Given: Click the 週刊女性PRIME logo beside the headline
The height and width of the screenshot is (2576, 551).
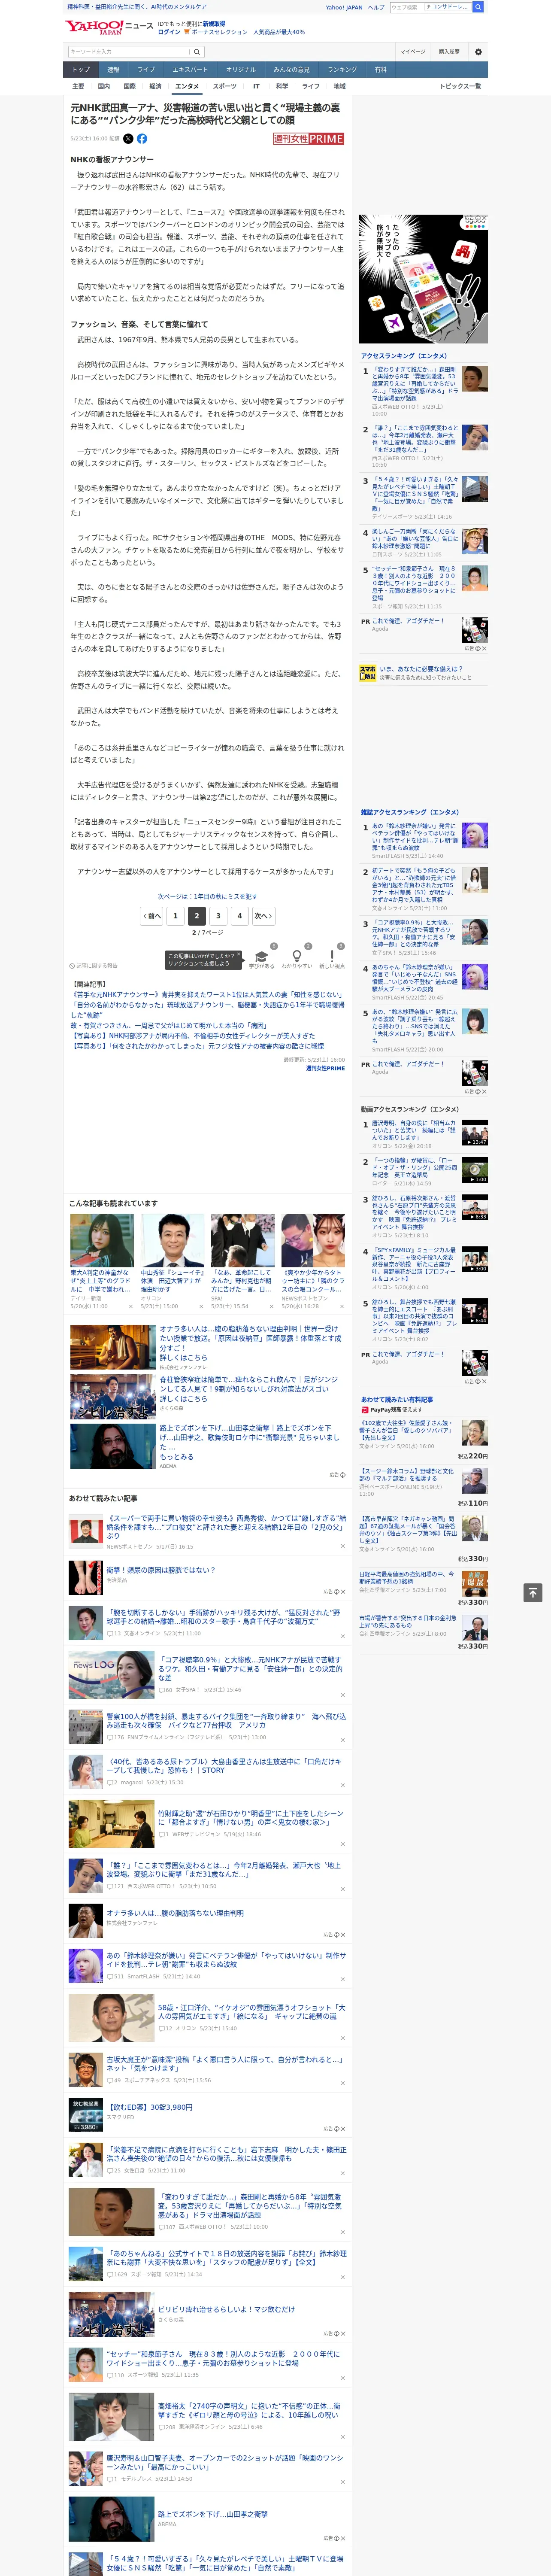Looking at the screenshot, I should [x=309, y=139].
